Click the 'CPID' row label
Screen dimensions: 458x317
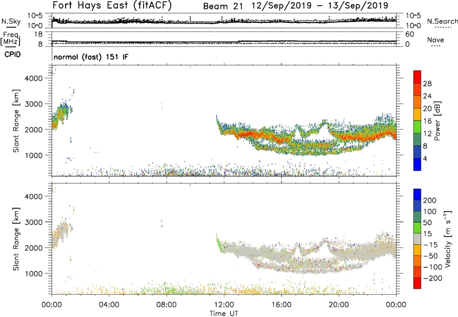(x=13, y=54)
